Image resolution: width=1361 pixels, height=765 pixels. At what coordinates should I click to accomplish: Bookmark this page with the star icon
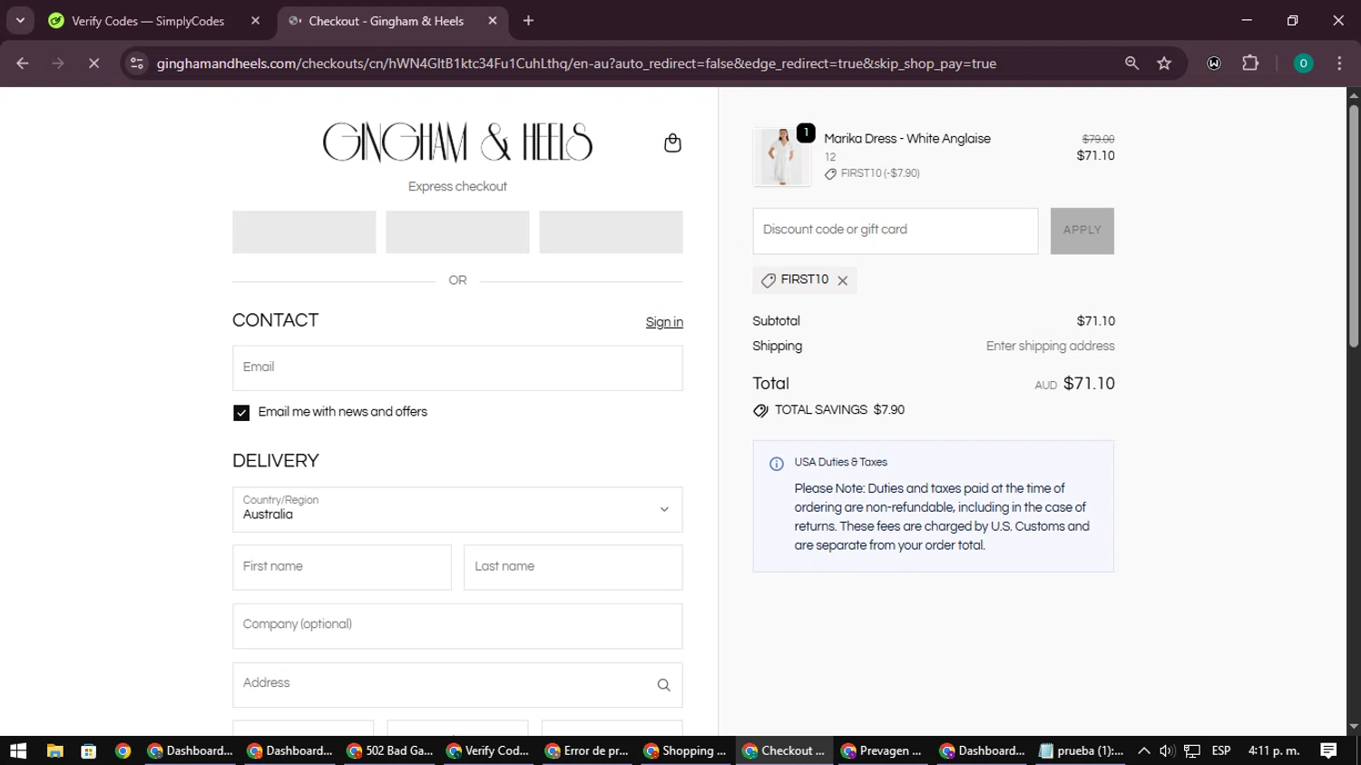coord(1164,64)
